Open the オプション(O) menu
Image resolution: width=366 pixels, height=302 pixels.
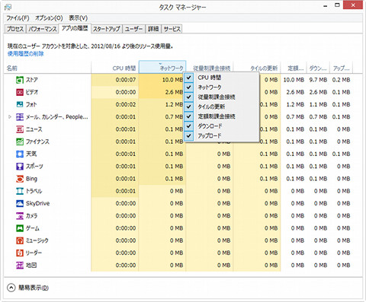pyautogui.click(x=49, y=18)
